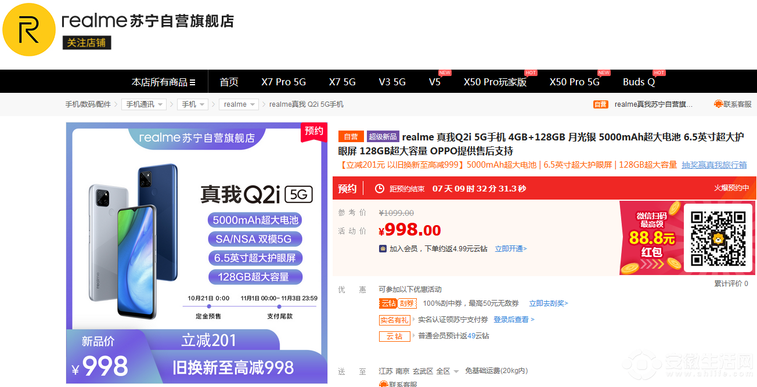
Task: Open the 本店所有商品 menu
Action: (x=163, y=82)
